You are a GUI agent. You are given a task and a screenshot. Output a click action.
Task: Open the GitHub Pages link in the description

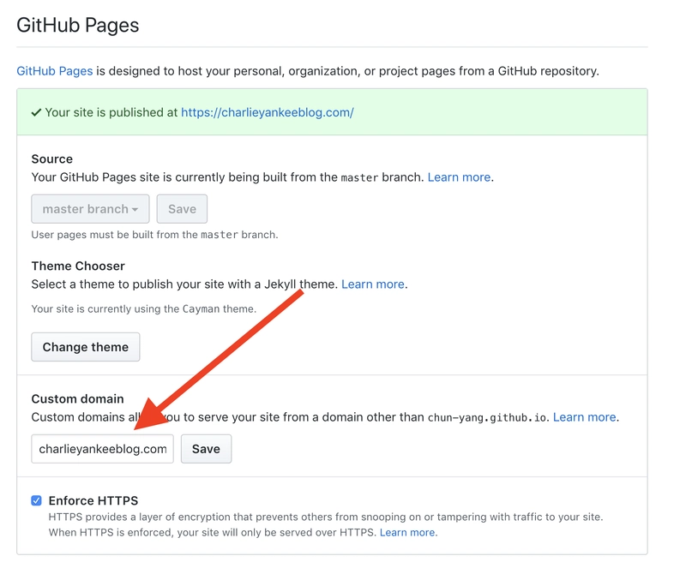pyautogui.click(x=54, y=71)
